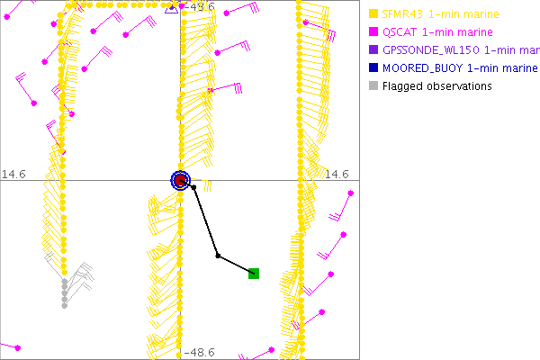Click the left 14.6 latitude label
This screenshot has width=540, height=360.
(x=13, y=173)
